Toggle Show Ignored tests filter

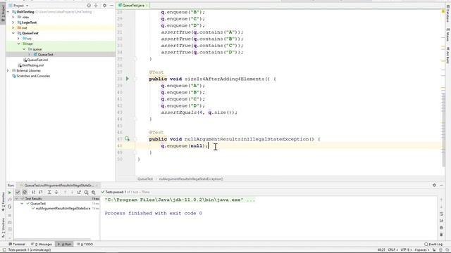[25, 192]
